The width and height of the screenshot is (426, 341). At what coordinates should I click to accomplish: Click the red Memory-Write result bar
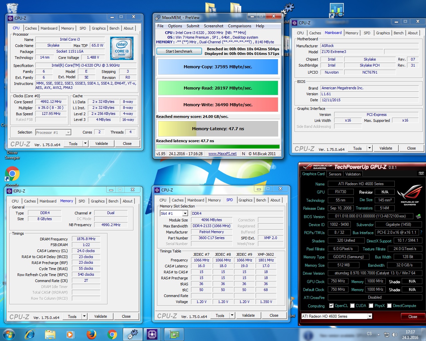[218, 105]
